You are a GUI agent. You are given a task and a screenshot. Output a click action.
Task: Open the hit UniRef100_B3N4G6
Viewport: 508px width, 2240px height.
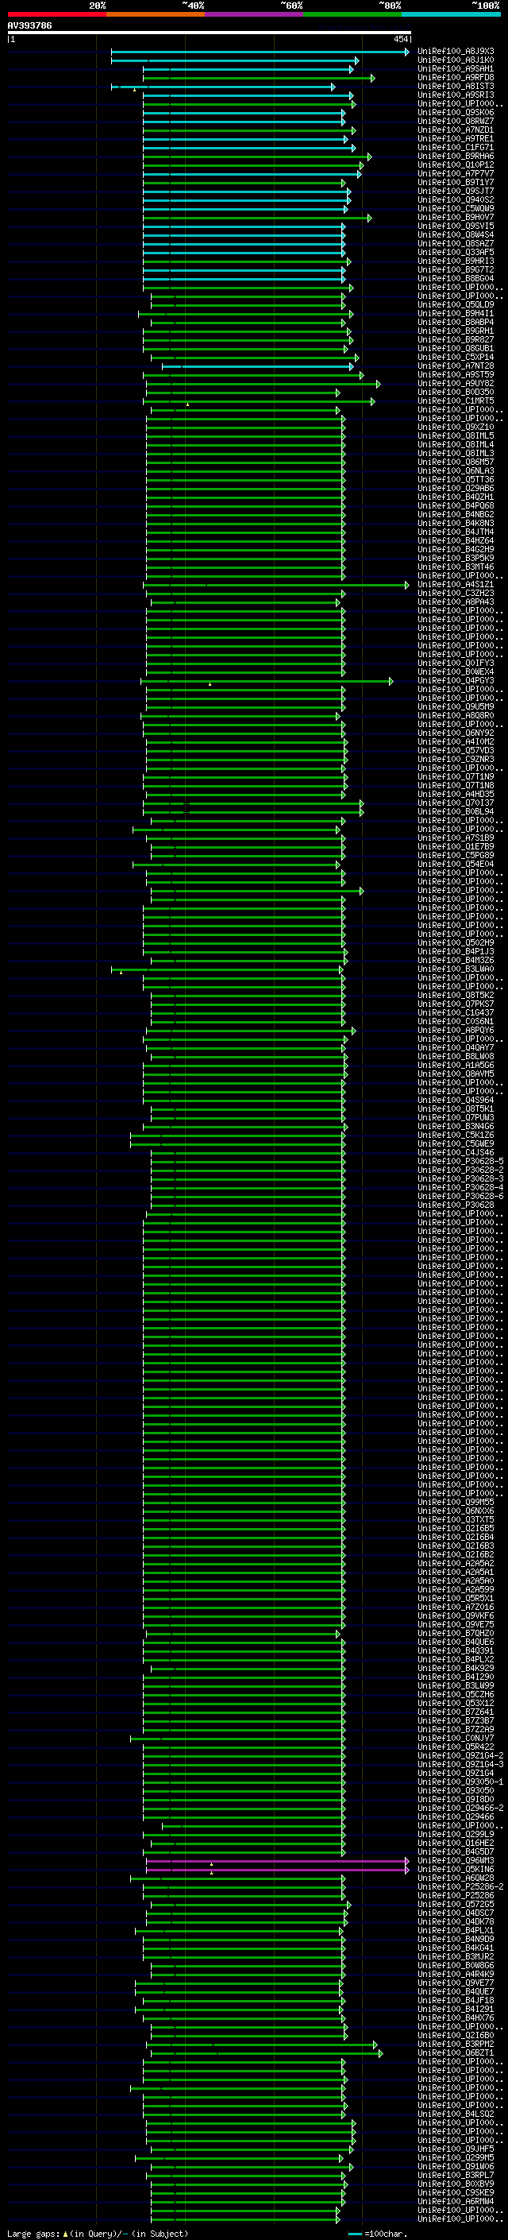pyautogui.click(x=456, y=1126)
